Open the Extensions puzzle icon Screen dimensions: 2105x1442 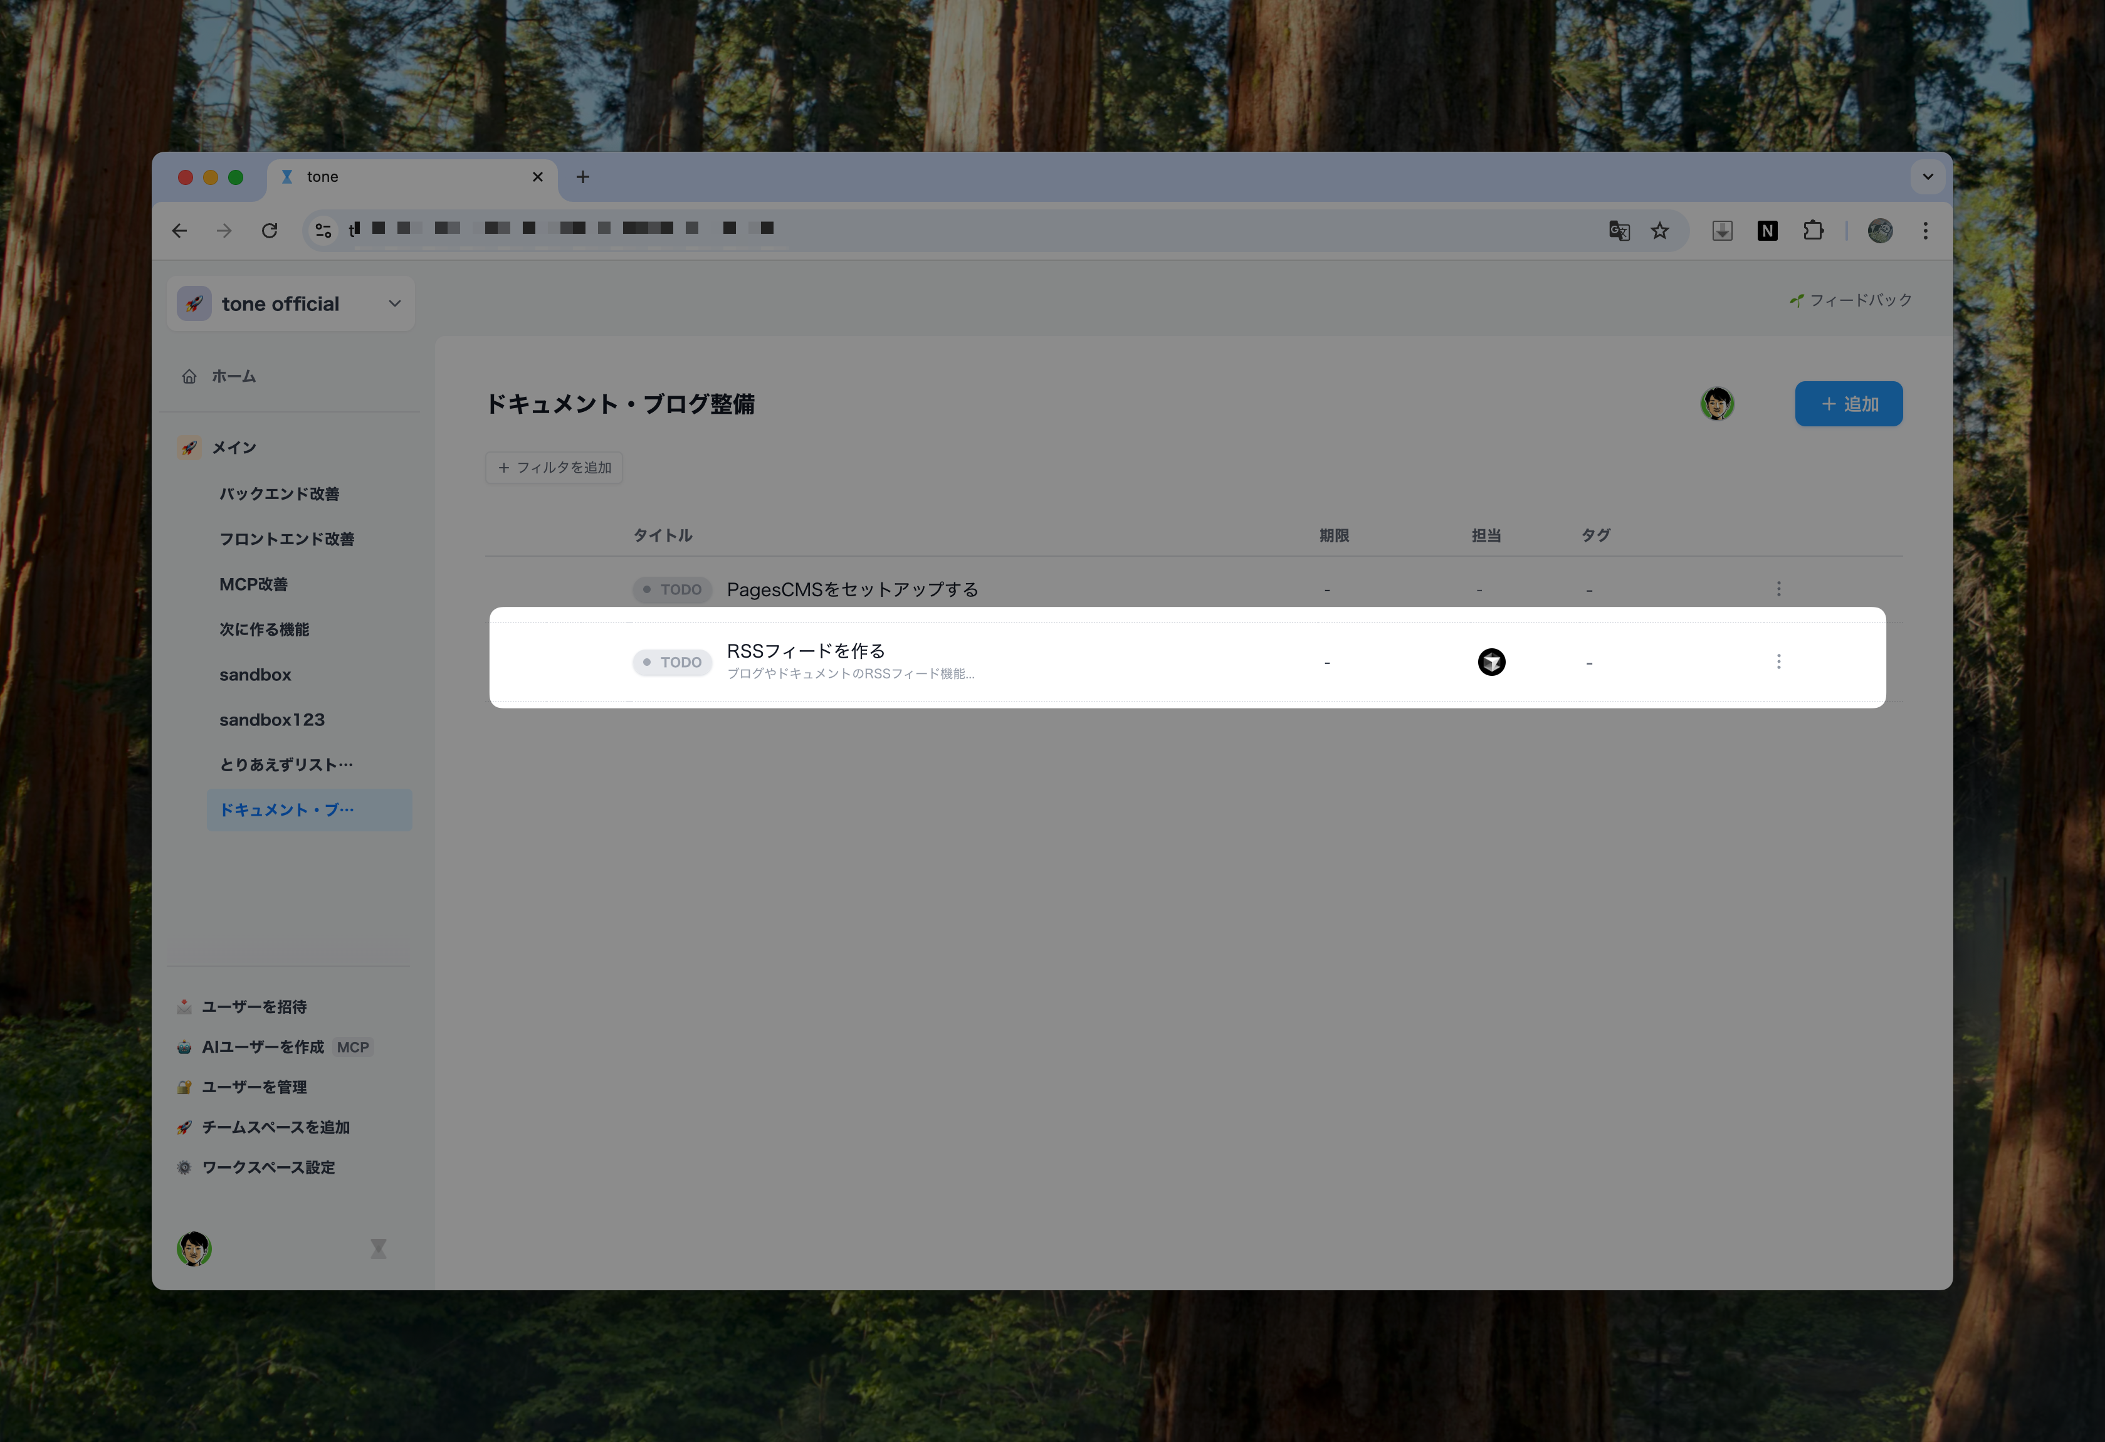(x=1812, y=231)
